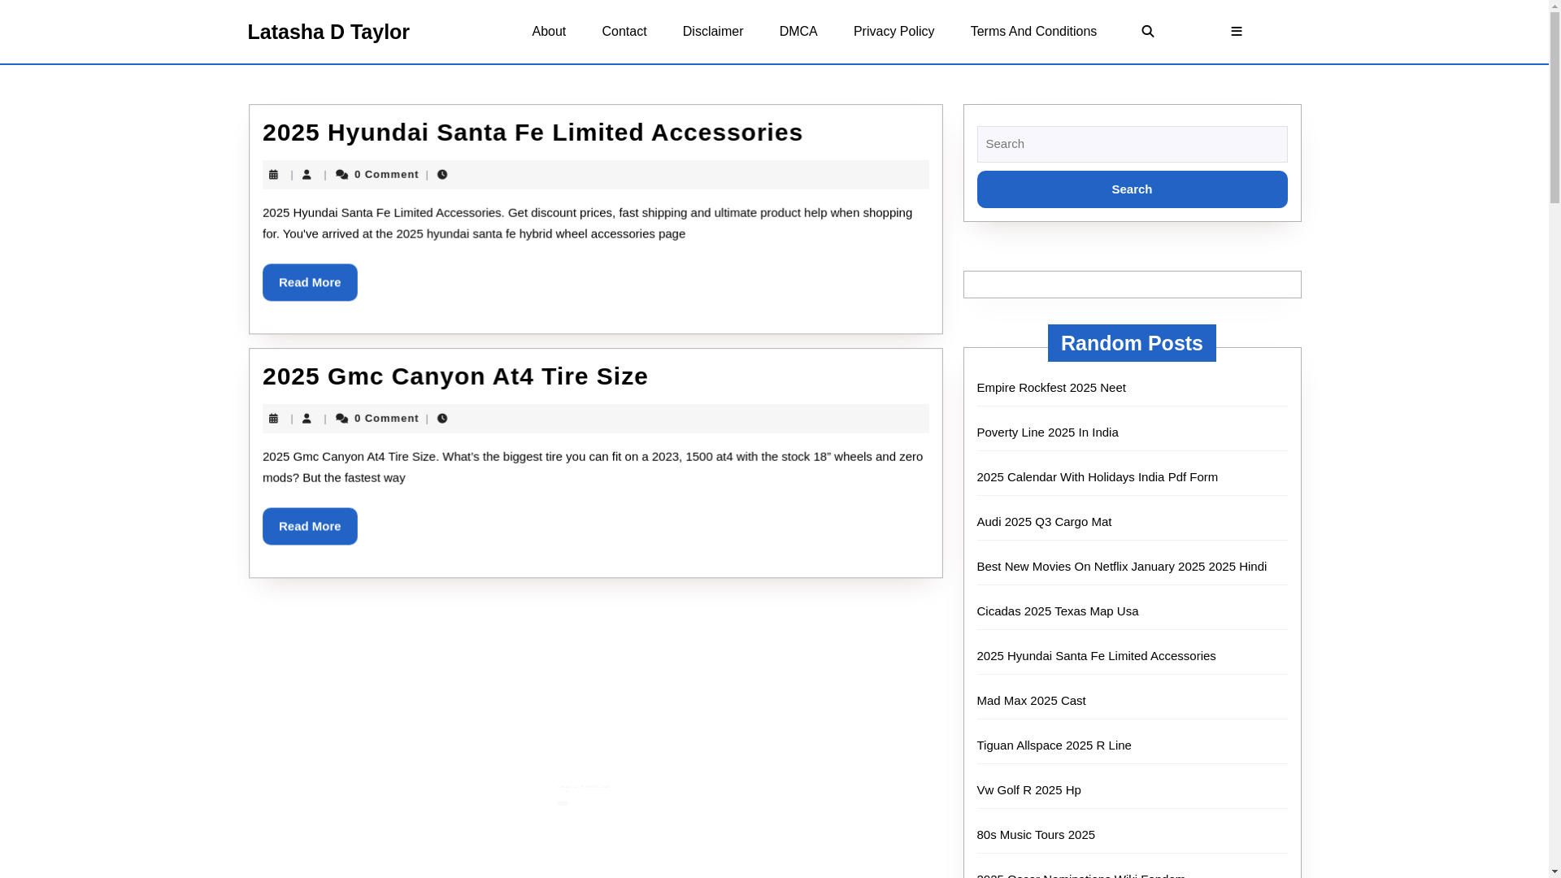Open the header search magnifier icon
This screenshot has height=878, width=1561.
1147,32
